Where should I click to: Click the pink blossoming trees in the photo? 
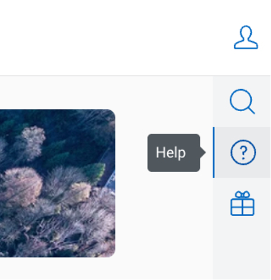23,186
